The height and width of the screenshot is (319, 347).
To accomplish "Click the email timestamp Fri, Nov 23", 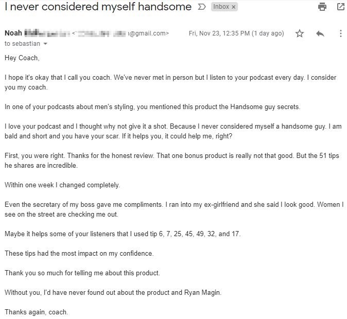I will [x=236, y=33].
